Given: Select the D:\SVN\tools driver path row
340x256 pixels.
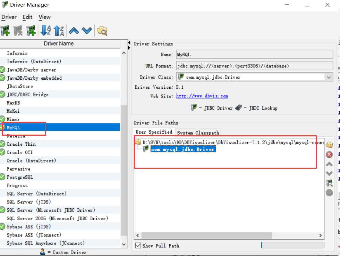Looking at the screenshot, I should tap(229, 142).
